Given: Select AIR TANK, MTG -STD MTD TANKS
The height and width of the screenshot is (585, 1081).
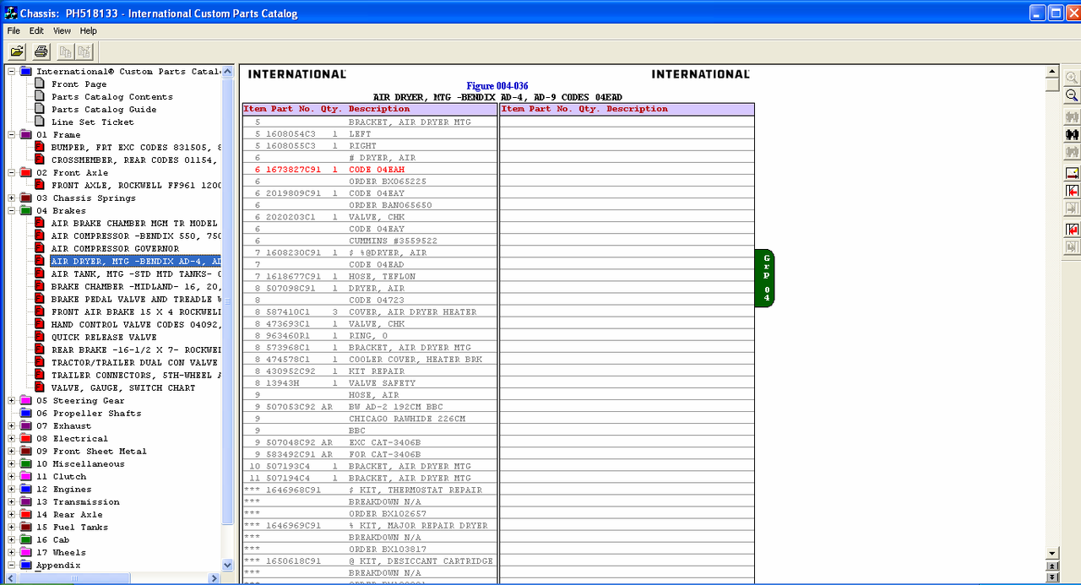Looking at the screenshot, I should 136,274.
